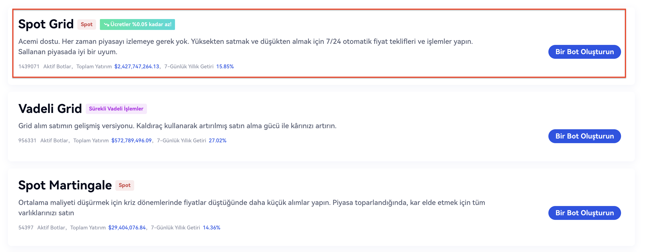Click Spot Martingale total investment $29,404,076.84

(x=127, y=228)
